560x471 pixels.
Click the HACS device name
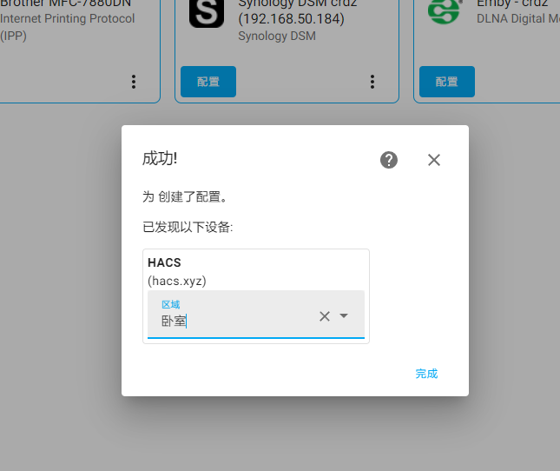[164, 262]
